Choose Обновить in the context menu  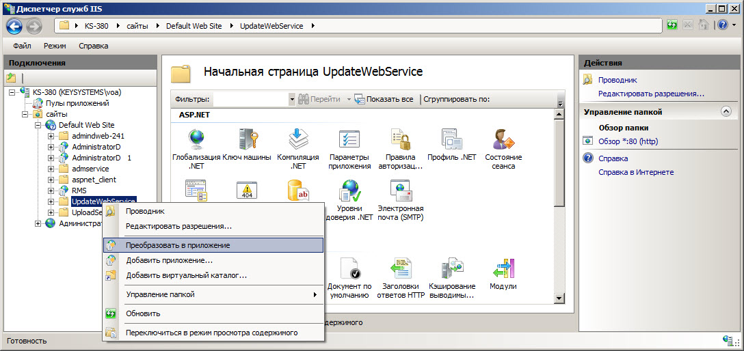pyautogui.click(x=213, y=313)
